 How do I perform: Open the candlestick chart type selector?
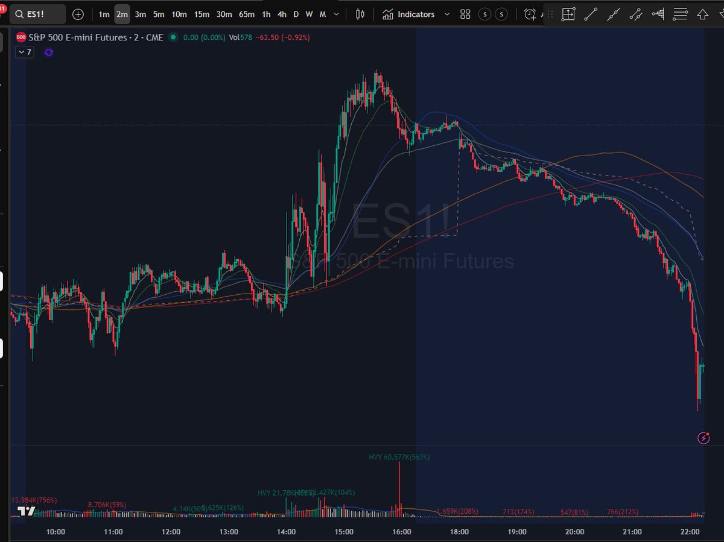coord(361,14)
